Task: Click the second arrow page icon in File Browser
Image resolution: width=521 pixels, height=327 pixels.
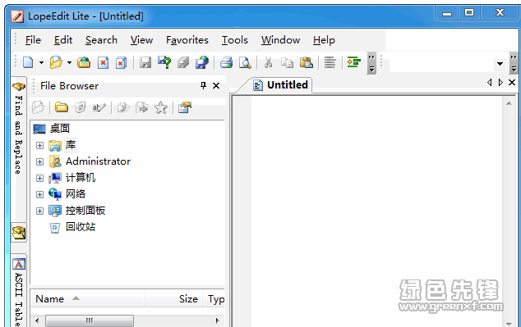Action: click(142, 107)
